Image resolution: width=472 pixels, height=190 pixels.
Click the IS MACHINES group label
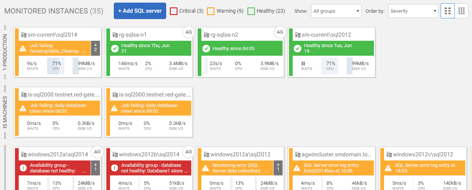pyautogui.click(x=5, y=112)
